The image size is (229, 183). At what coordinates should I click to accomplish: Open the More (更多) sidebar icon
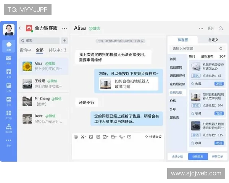(9, 142)
